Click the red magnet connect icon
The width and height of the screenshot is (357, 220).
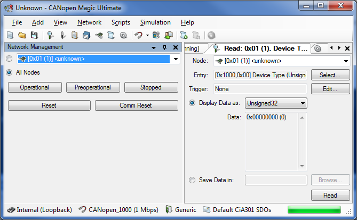tap(138, 35)
